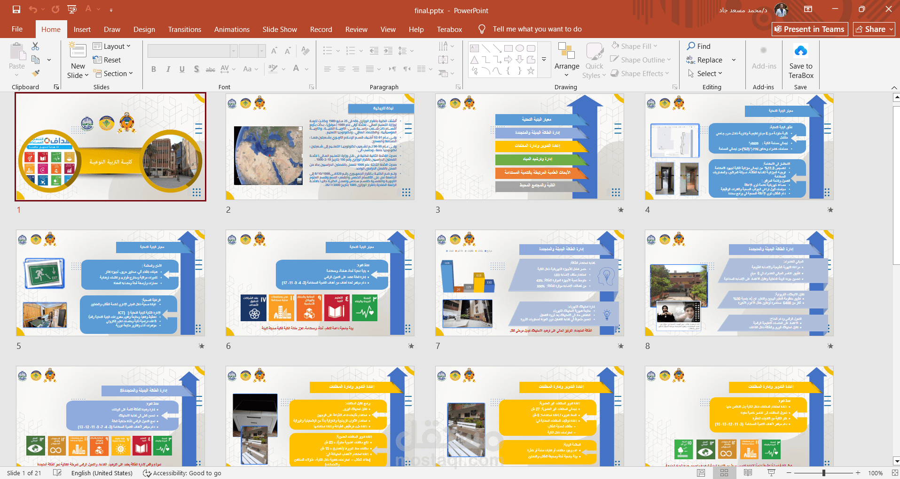Click the Find magnifier icon
The height and width of the screenshot is (479, 900).
(691, 46)
